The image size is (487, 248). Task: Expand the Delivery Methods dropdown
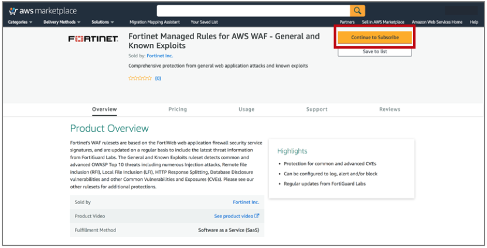pos(62,22)
